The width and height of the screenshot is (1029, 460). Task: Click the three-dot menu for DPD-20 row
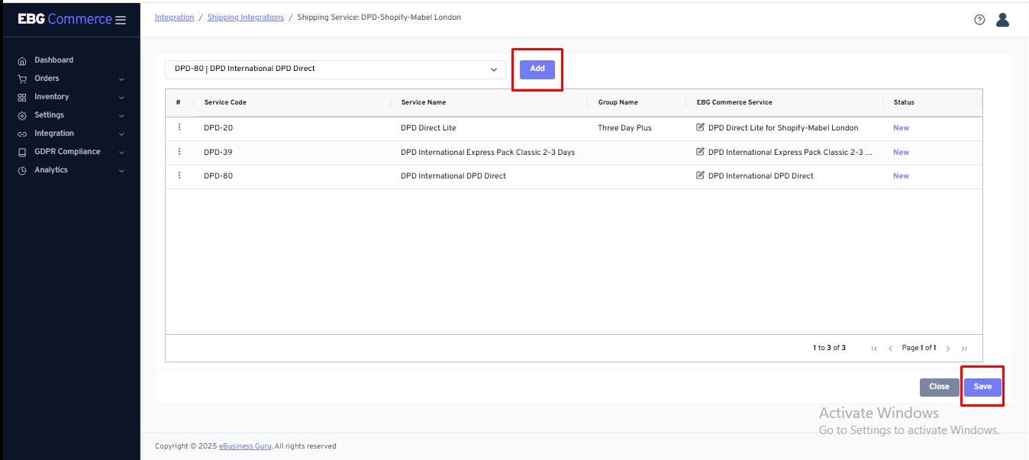click(179, 127)
